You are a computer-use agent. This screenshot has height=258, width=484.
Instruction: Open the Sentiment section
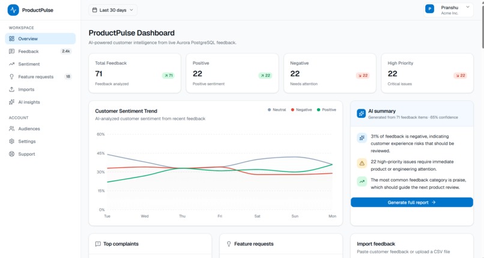[40, 64]
